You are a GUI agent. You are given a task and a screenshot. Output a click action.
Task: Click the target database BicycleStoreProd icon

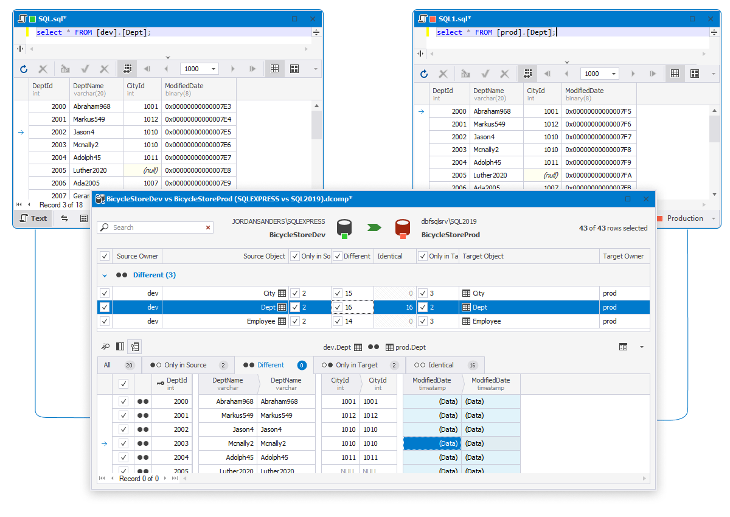pos(402,228)
